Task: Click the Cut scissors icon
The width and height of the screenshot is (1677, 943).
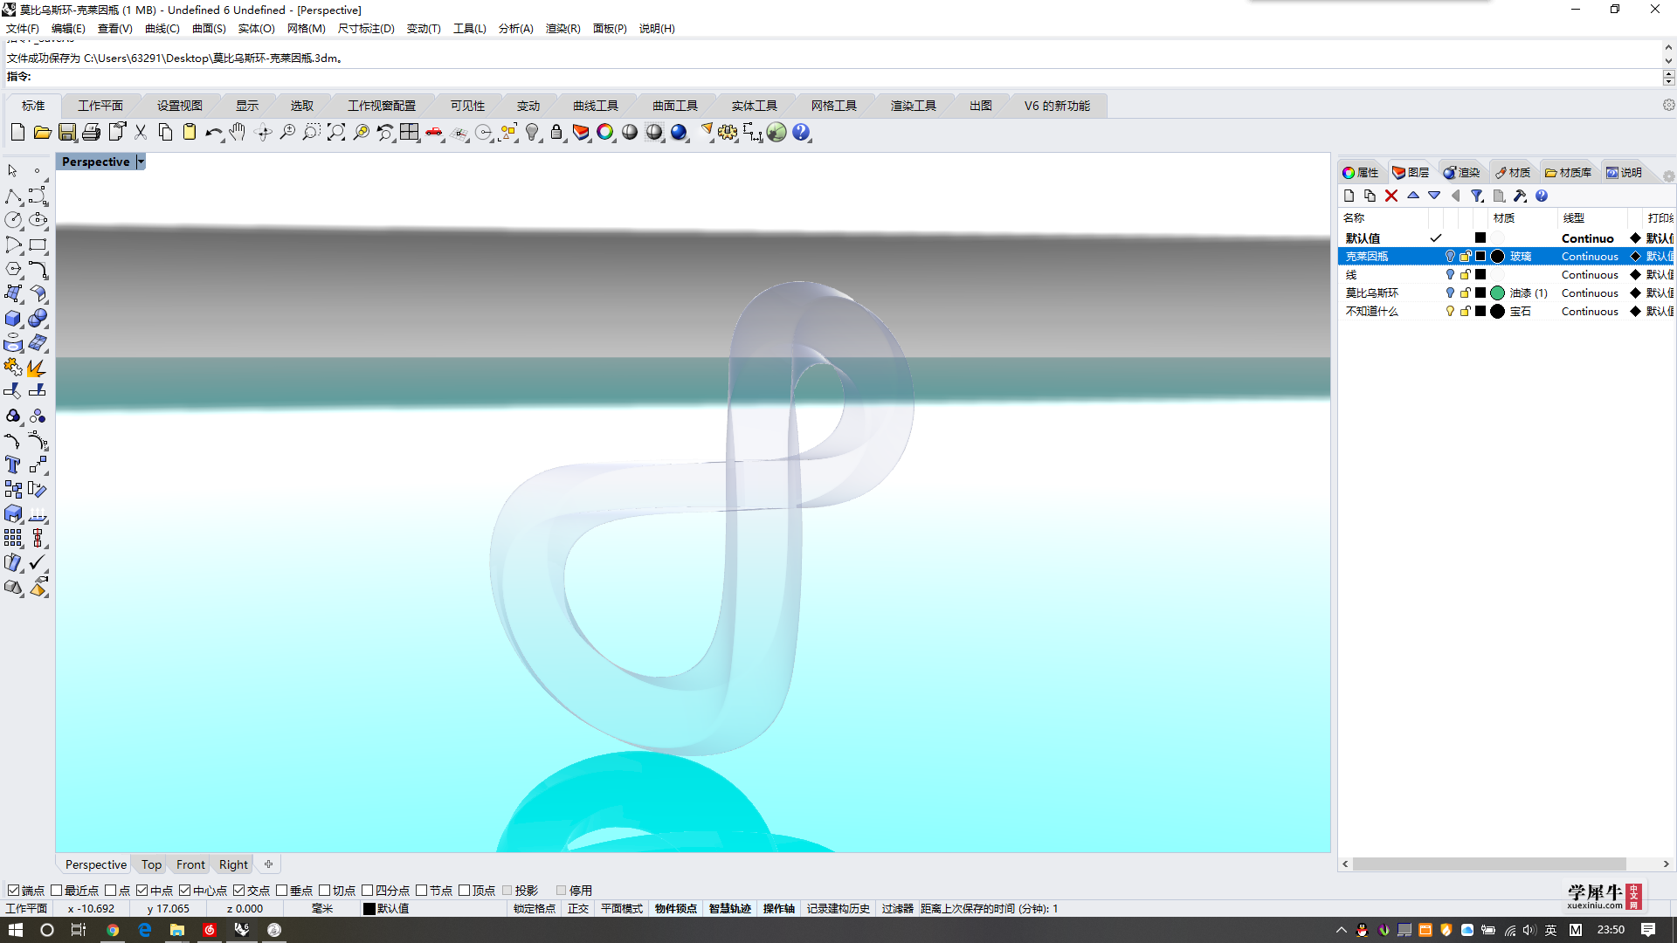Action: (x=141, y=133)
